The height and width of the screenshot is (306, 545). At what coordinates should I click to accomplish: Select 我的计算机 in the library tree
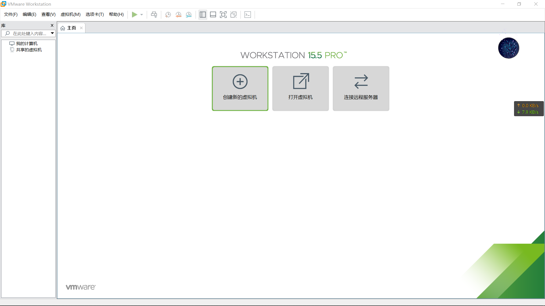coord(27,43)
